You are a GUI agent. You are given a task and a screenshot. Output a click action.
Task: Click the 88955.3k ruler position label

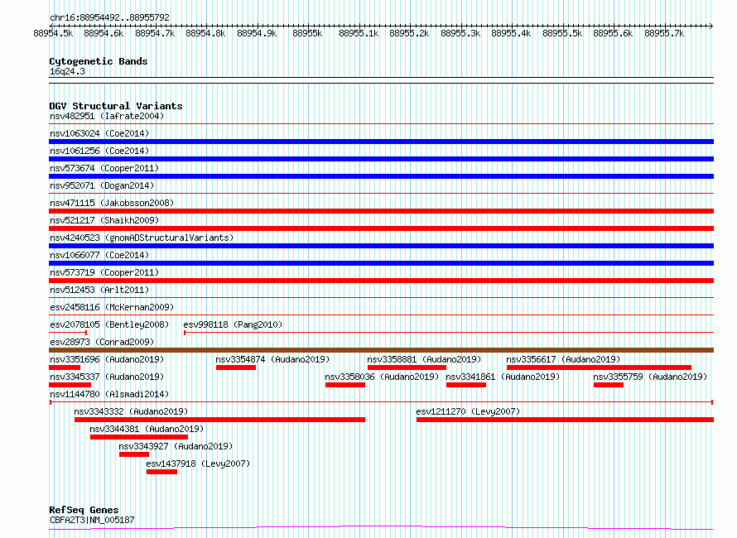coord(460,33)
